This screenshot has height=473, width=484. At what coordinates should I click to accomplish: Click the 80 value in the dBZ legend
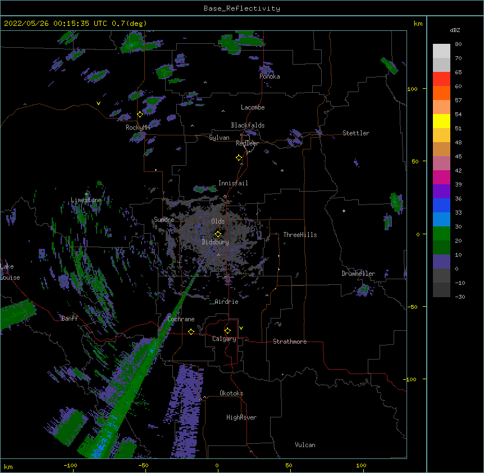458,44
